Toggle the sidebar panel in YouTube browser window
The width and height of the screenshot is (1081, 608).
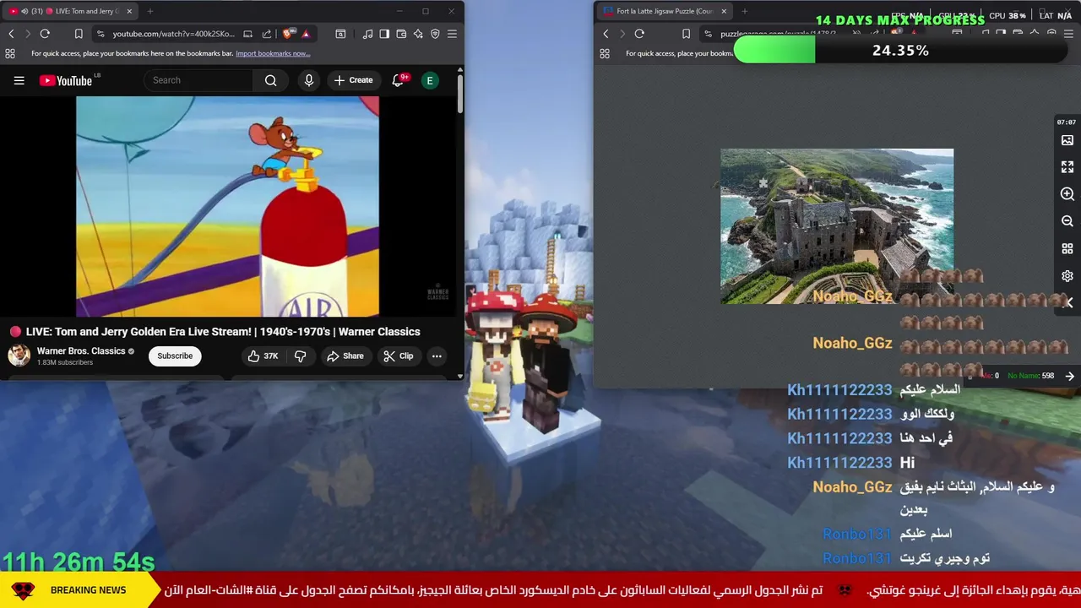click(x=384, y=34)
